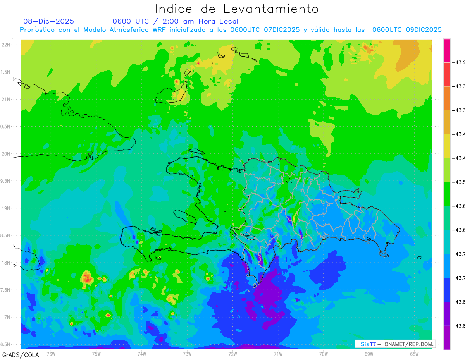Click the bright green color bar swatch
This screenshot has width=465, height=359.
447,194
